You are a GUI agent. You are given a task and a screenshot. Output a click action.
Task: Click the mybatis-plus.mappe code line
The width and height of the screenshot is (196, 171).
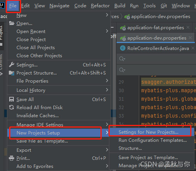tap(168, 91)
